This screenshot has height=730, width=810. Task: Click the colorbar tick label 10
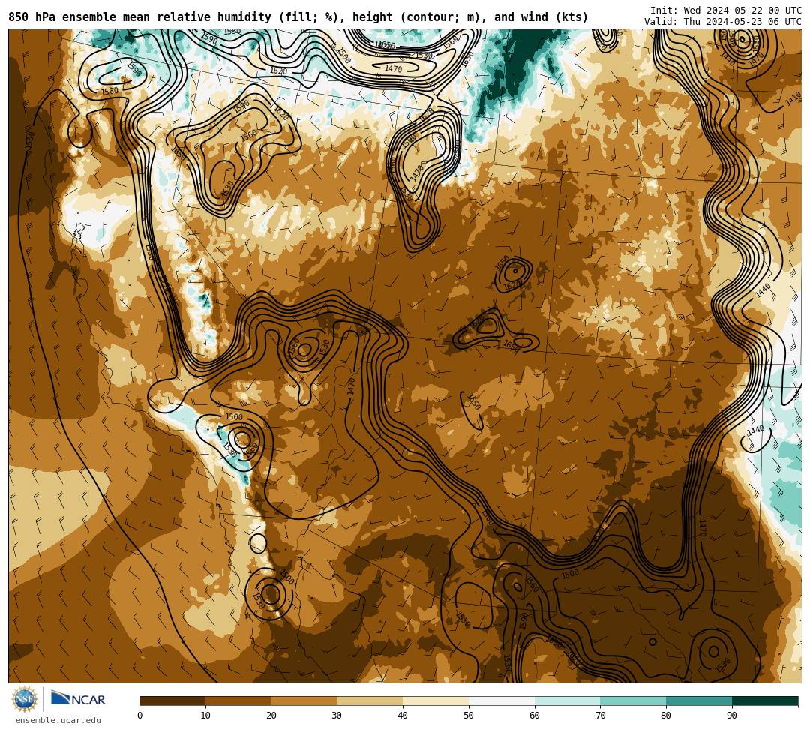click(205, 716)
